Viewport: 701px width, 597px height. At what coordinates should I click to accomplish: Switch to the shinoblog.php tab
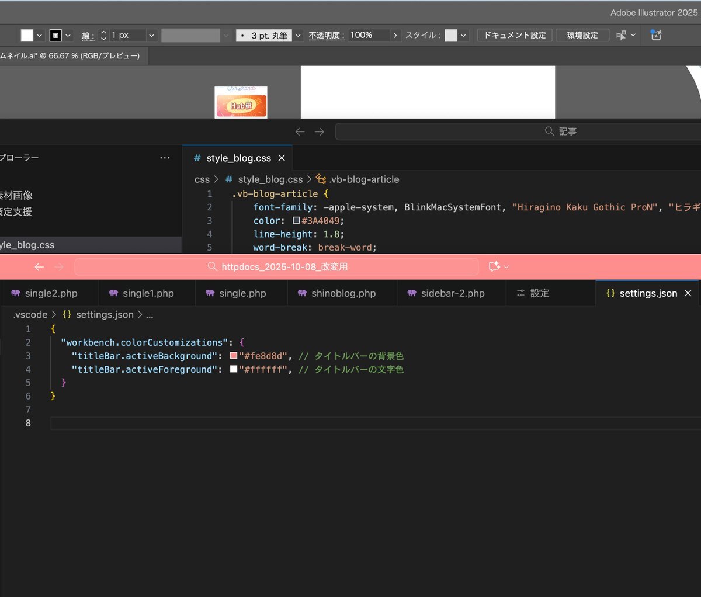pyautogui.click(x=343, y=293)
